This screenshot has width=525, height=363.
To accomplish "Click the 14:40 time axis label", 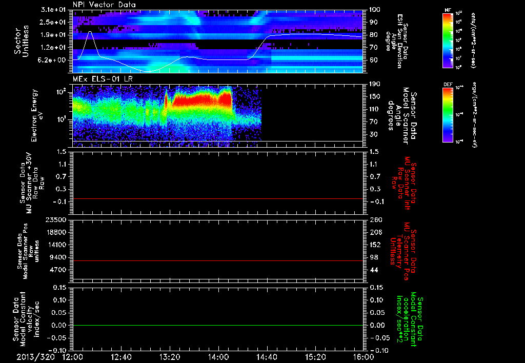I will (x=267, y=356).
